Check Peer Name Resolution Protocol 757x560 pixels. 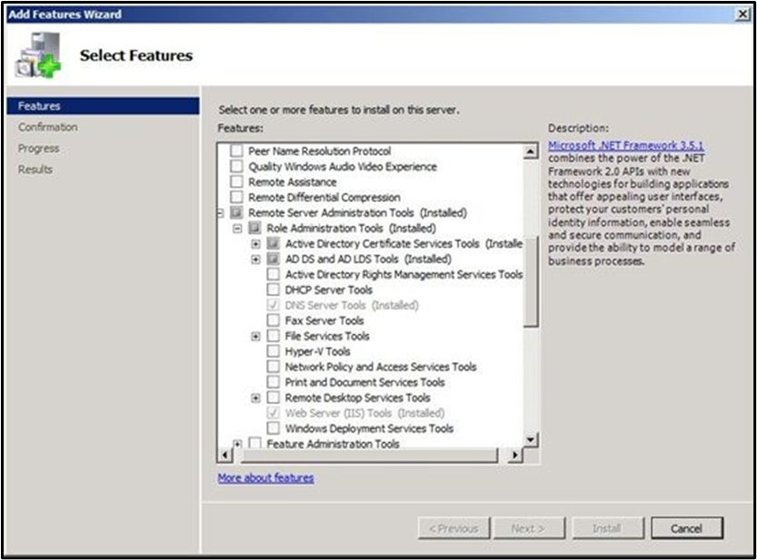[x=237, y=151]
